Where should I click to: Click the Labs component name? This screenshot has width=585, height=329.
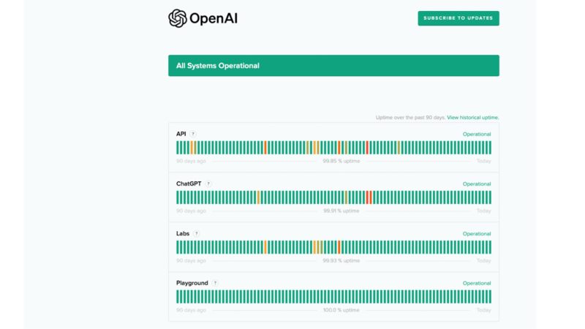click(x=183, y=233)
